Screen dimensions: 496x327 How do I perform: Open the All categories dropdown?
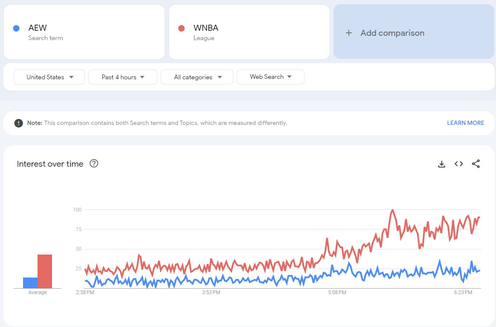[197, 77]
